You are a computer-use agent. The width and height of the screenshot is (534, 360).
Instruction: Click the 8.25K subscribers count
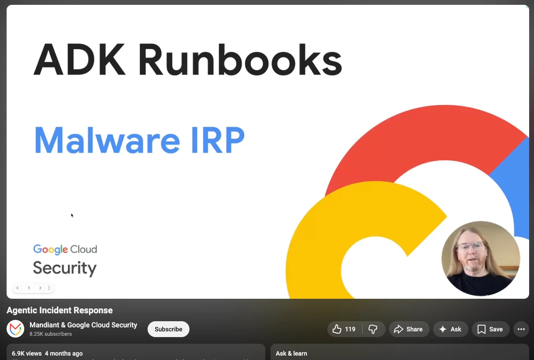pos(51,334)
